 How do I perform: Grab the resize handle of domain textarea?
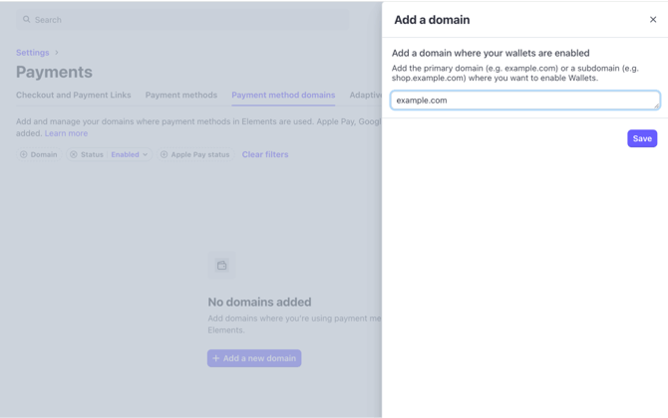656,105
